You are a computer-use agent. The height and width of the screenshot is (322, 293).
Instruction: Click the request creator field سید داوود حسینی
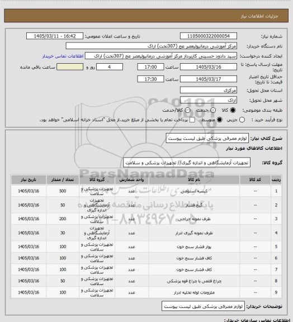[x=161, y=56]
